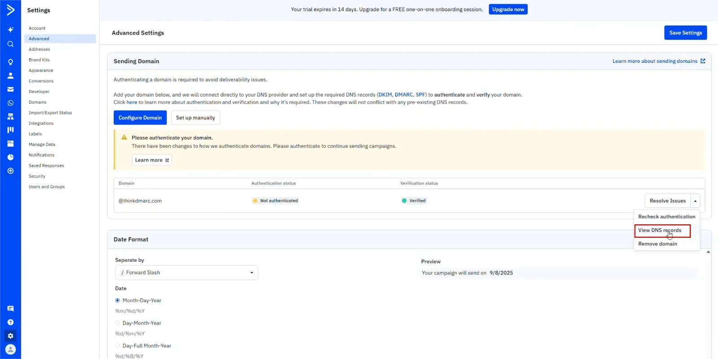
Task: Open the help question mark icon
Action: [x=10, y=322]
